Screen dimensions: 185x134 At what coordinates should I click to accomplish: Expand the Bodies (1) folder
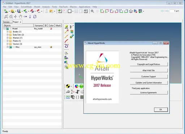(x=8, y=32)
